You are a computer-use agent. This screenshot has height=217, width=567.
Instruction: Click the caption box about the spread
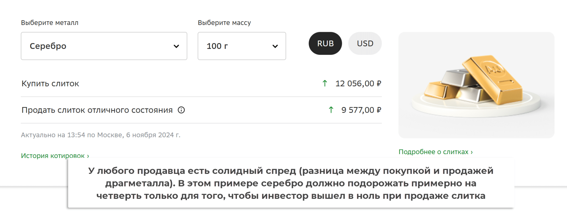click(291, 183)
